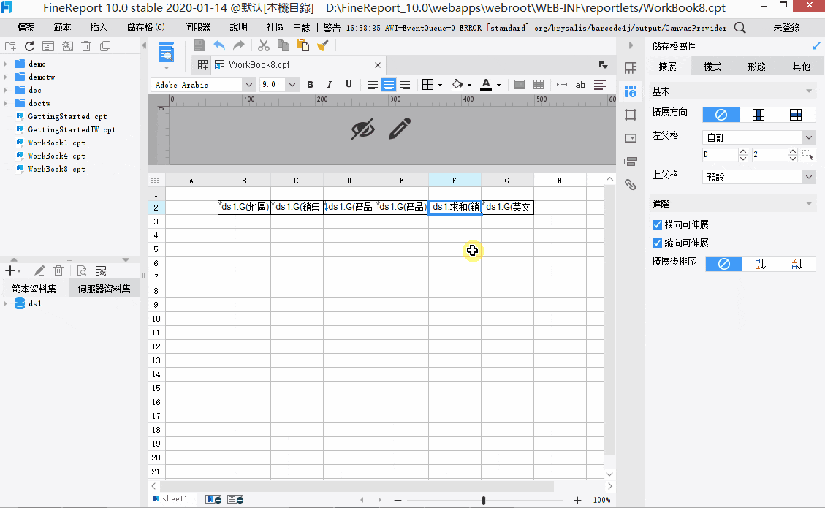
Task: Open the 檔案 menu
Action: point(26,27)
